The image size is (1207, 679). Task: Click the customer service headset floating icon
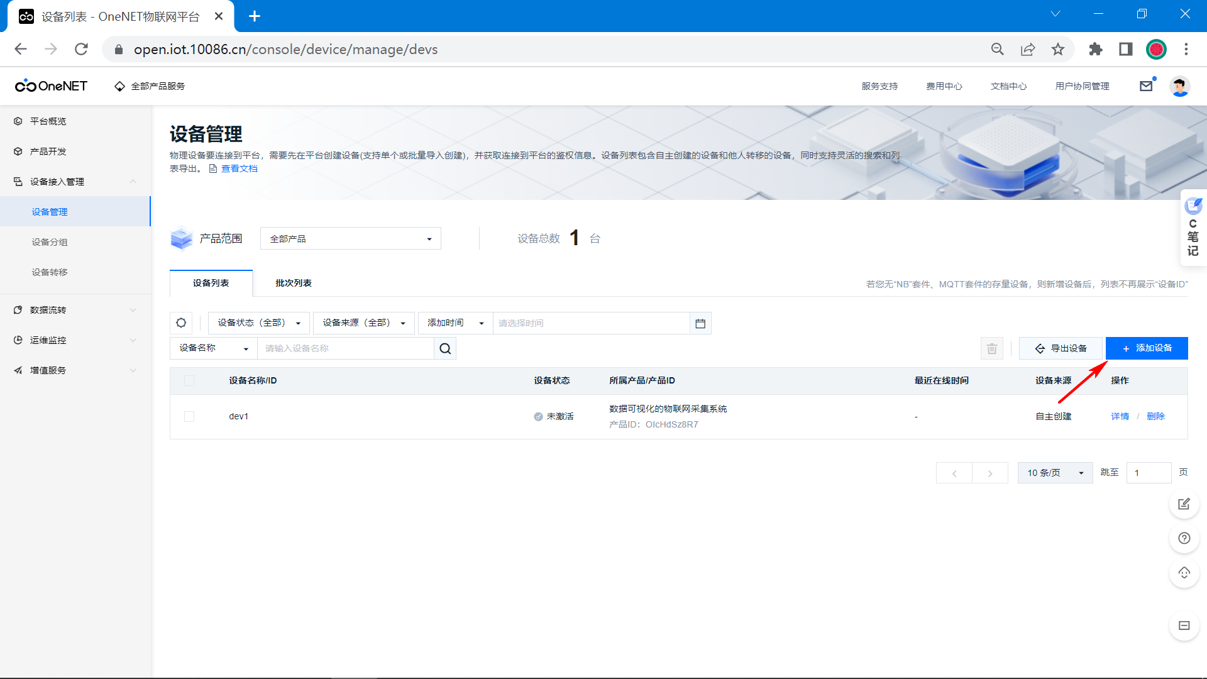[x=1184, y=573]
